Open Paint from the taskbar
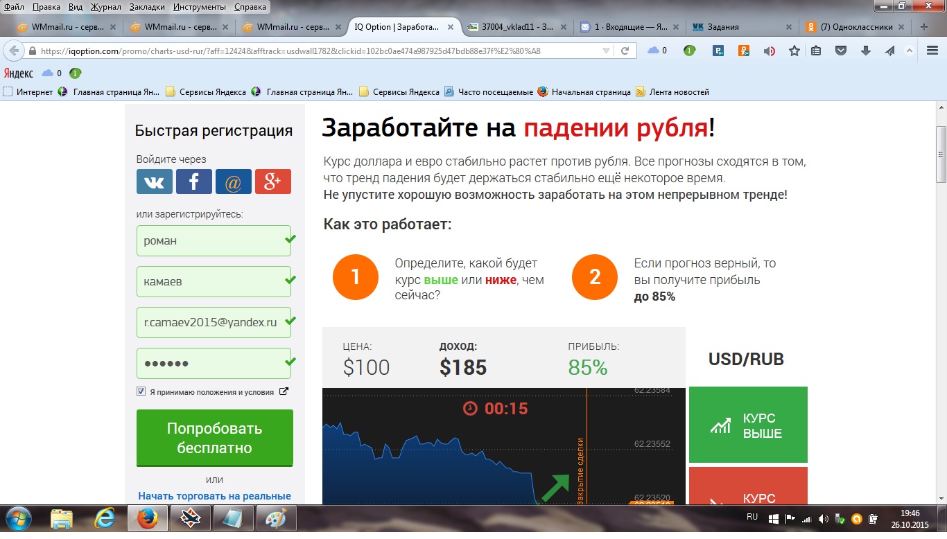The width and height of the screenshot is (947, 539). click(x=277, y=518)
